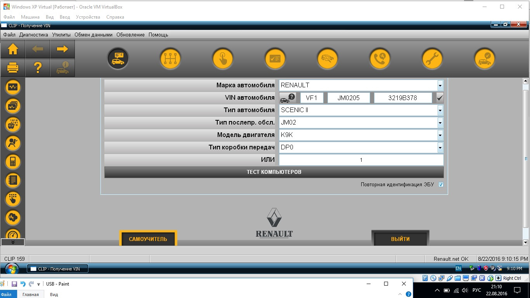Click the back arrow in CLIP toolbar
The height and width of the screenshot is (298, 530).
(38, 49)
